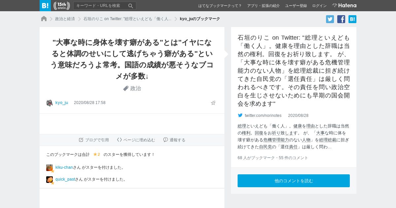Open twitter.com/norinotes source link
This screenshot has width=396, height=208.
click(263, 116)
